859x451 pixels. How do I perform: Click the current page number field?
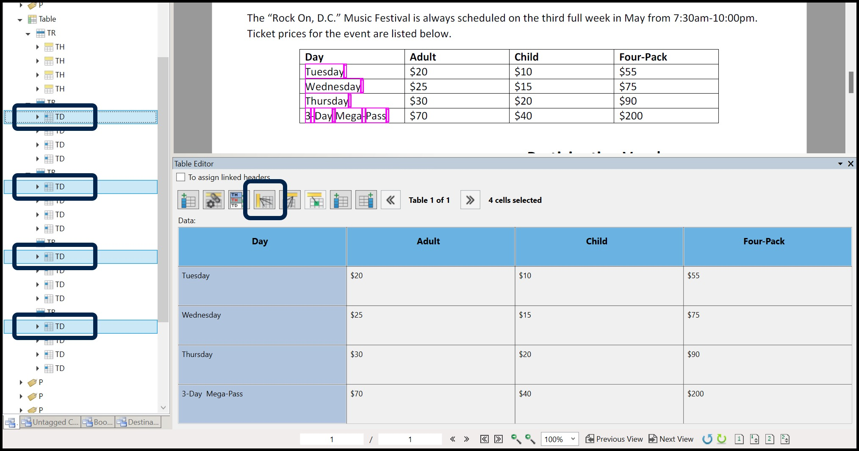pyautogui.click(x=332, y=439)
